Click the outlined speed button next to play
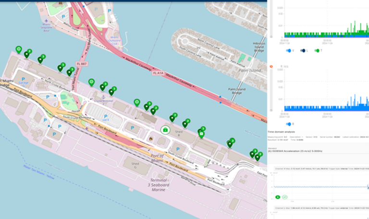This screenshot has width=369, height=219. pos(284,197)
